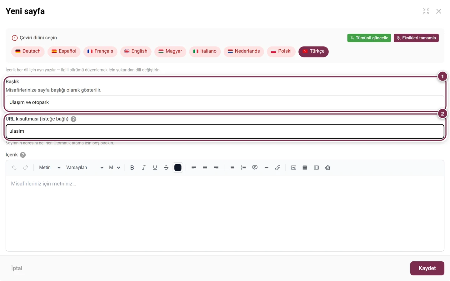This screenshot has width=450, height=281.
Task: Collapse the dialog with the shrink icon
Action: click(426, 11)
